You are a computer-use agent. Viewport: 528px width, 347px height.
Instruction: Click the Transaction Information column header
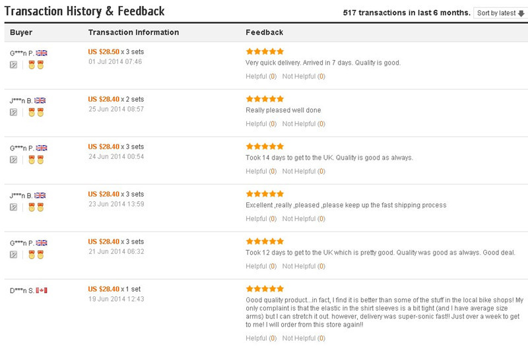[x=134, y=32]
